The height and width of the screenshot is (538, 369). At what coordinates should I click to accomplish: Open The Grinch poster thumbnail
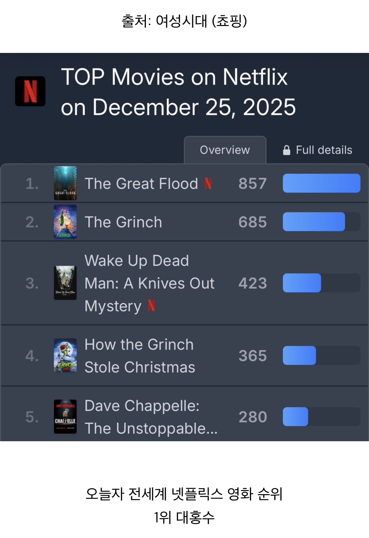pyautogui.click(x=65, y=222)
